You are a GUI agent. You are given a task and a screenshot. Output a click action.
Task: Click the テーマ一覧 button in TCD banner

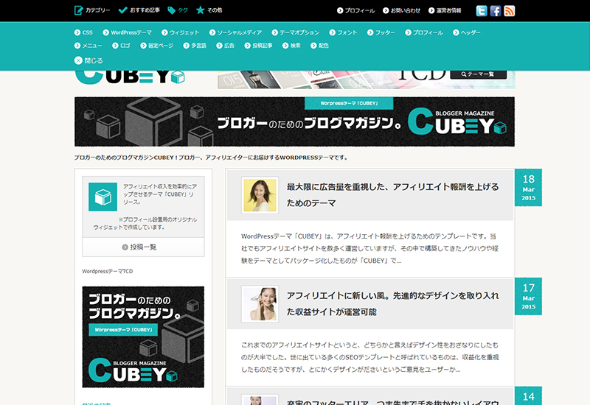coord(478,74)
